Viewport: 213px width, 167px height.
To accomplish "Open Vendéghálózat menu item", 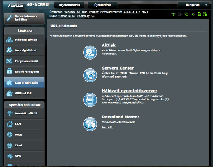I will pos(24,50).
